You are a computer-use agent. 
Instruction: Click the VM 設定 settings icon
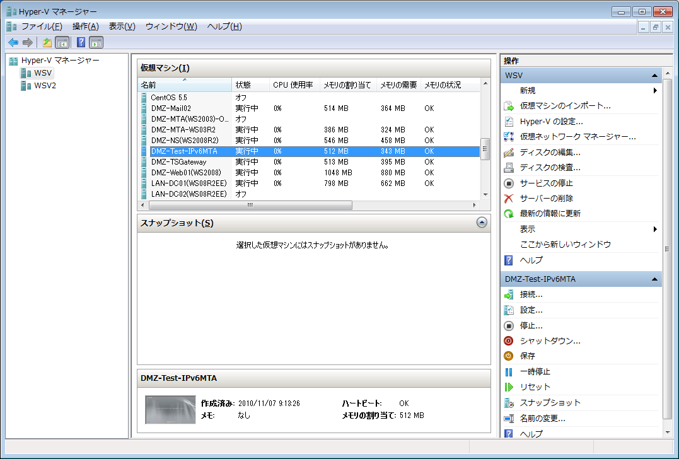(509, 310)
